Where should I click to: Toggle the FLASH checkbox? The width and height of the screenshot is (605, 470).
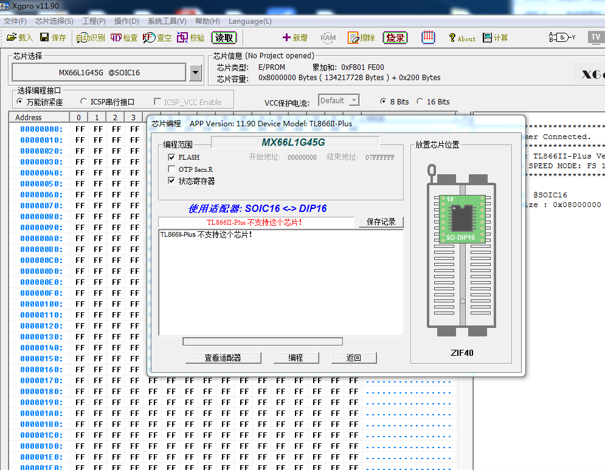point(171,157)
